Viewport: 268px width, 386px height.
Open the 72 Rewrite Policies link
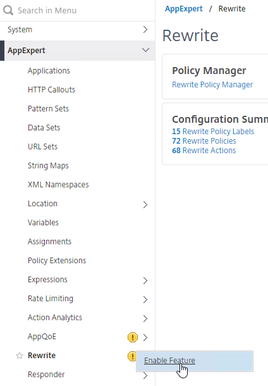click(x=204, y=141)
